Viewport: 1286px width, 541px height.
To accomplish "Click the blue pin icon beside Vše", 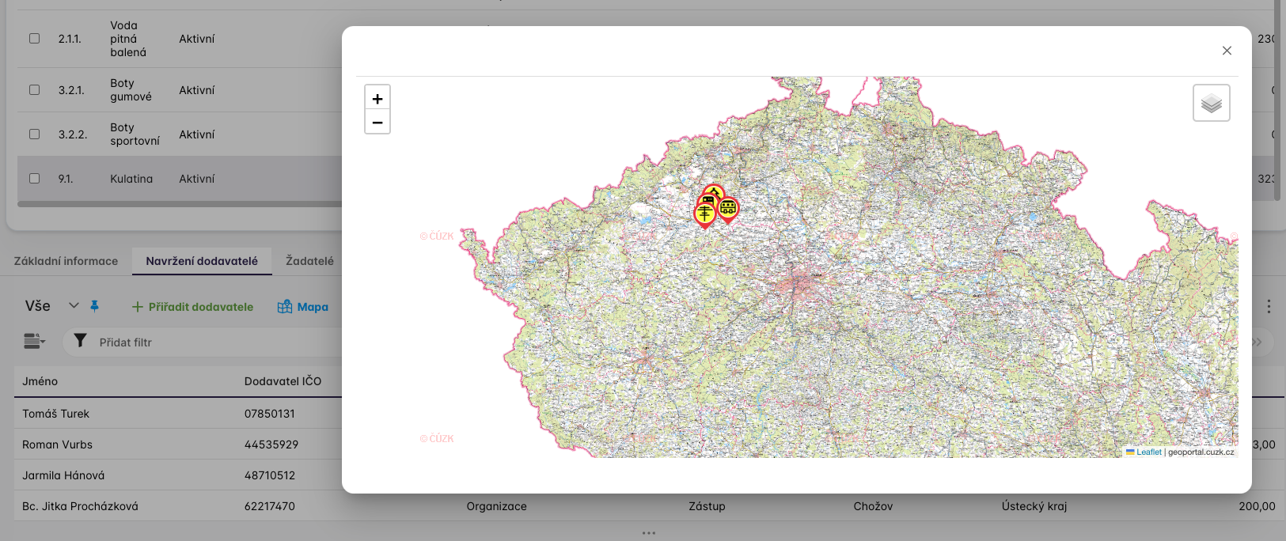I will click(95, 306).
